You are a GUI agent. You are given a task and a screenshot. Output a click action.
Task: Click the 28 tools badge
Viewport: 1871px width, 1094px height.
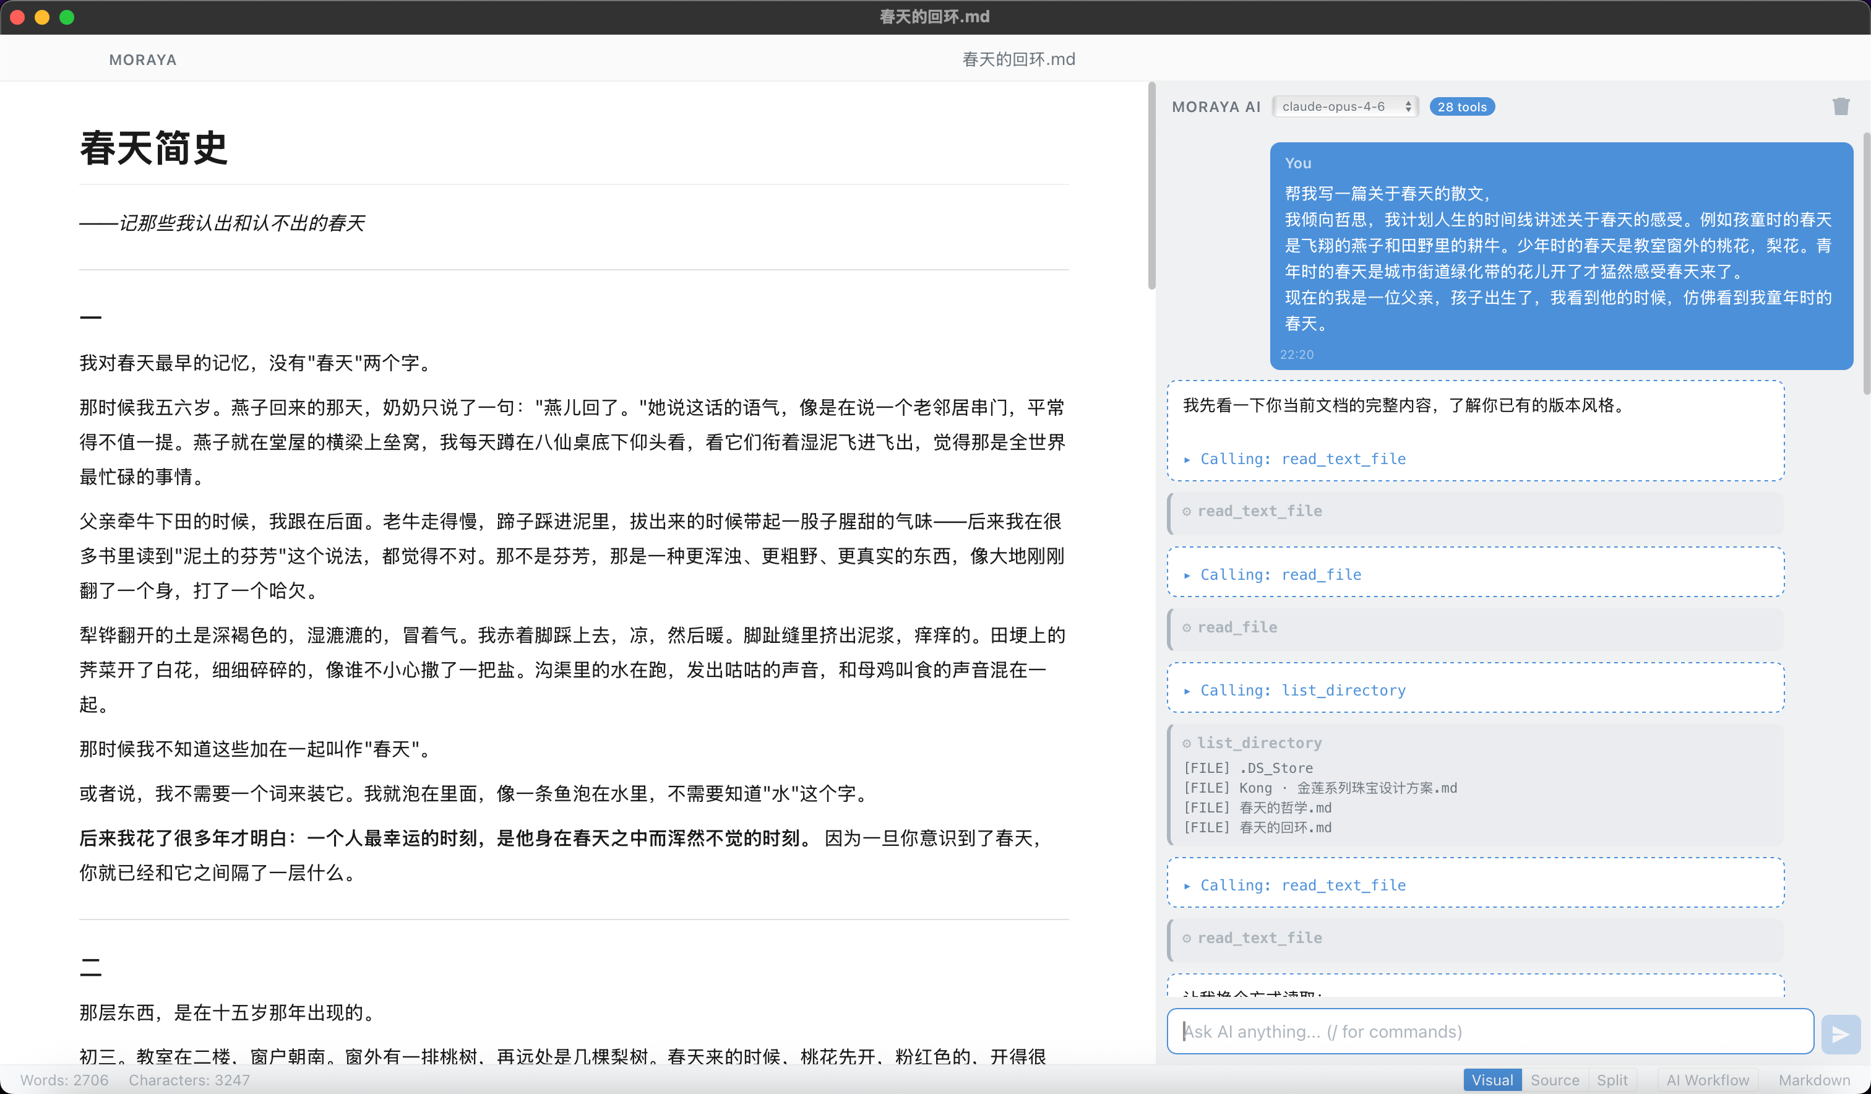tap(1461, 106)
